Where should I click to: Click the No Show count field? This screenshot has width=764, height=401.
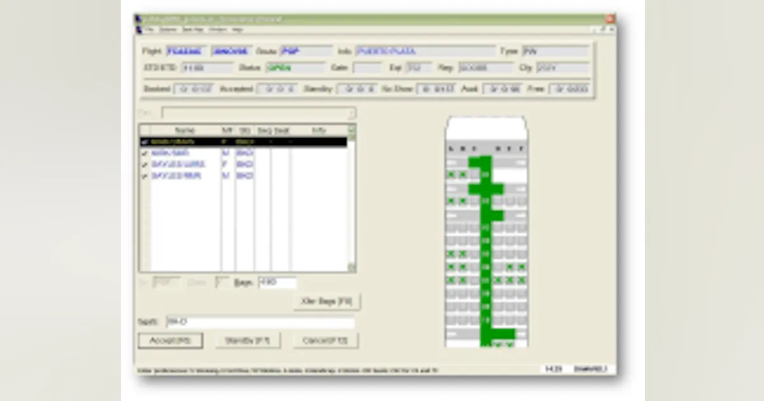click(436, 89)
